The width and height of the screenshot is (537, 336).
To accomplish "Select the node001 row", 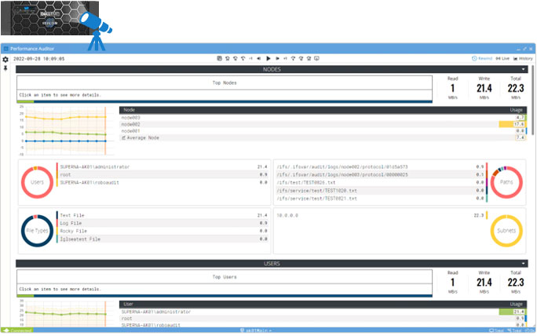I will pos(323,131).
